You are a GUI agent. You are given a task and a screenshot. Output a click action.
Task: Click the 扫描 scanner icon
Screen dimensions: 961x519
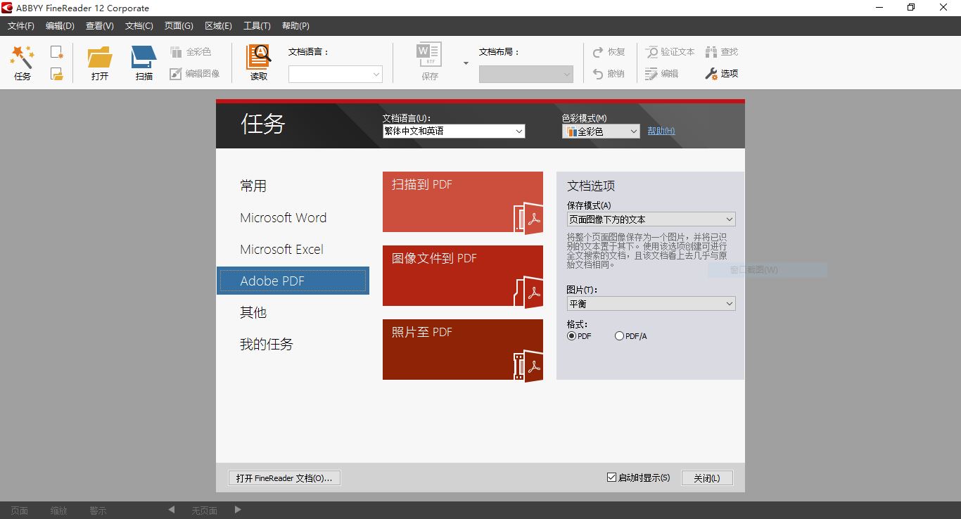pyautogui.click(x=144, y=57)
